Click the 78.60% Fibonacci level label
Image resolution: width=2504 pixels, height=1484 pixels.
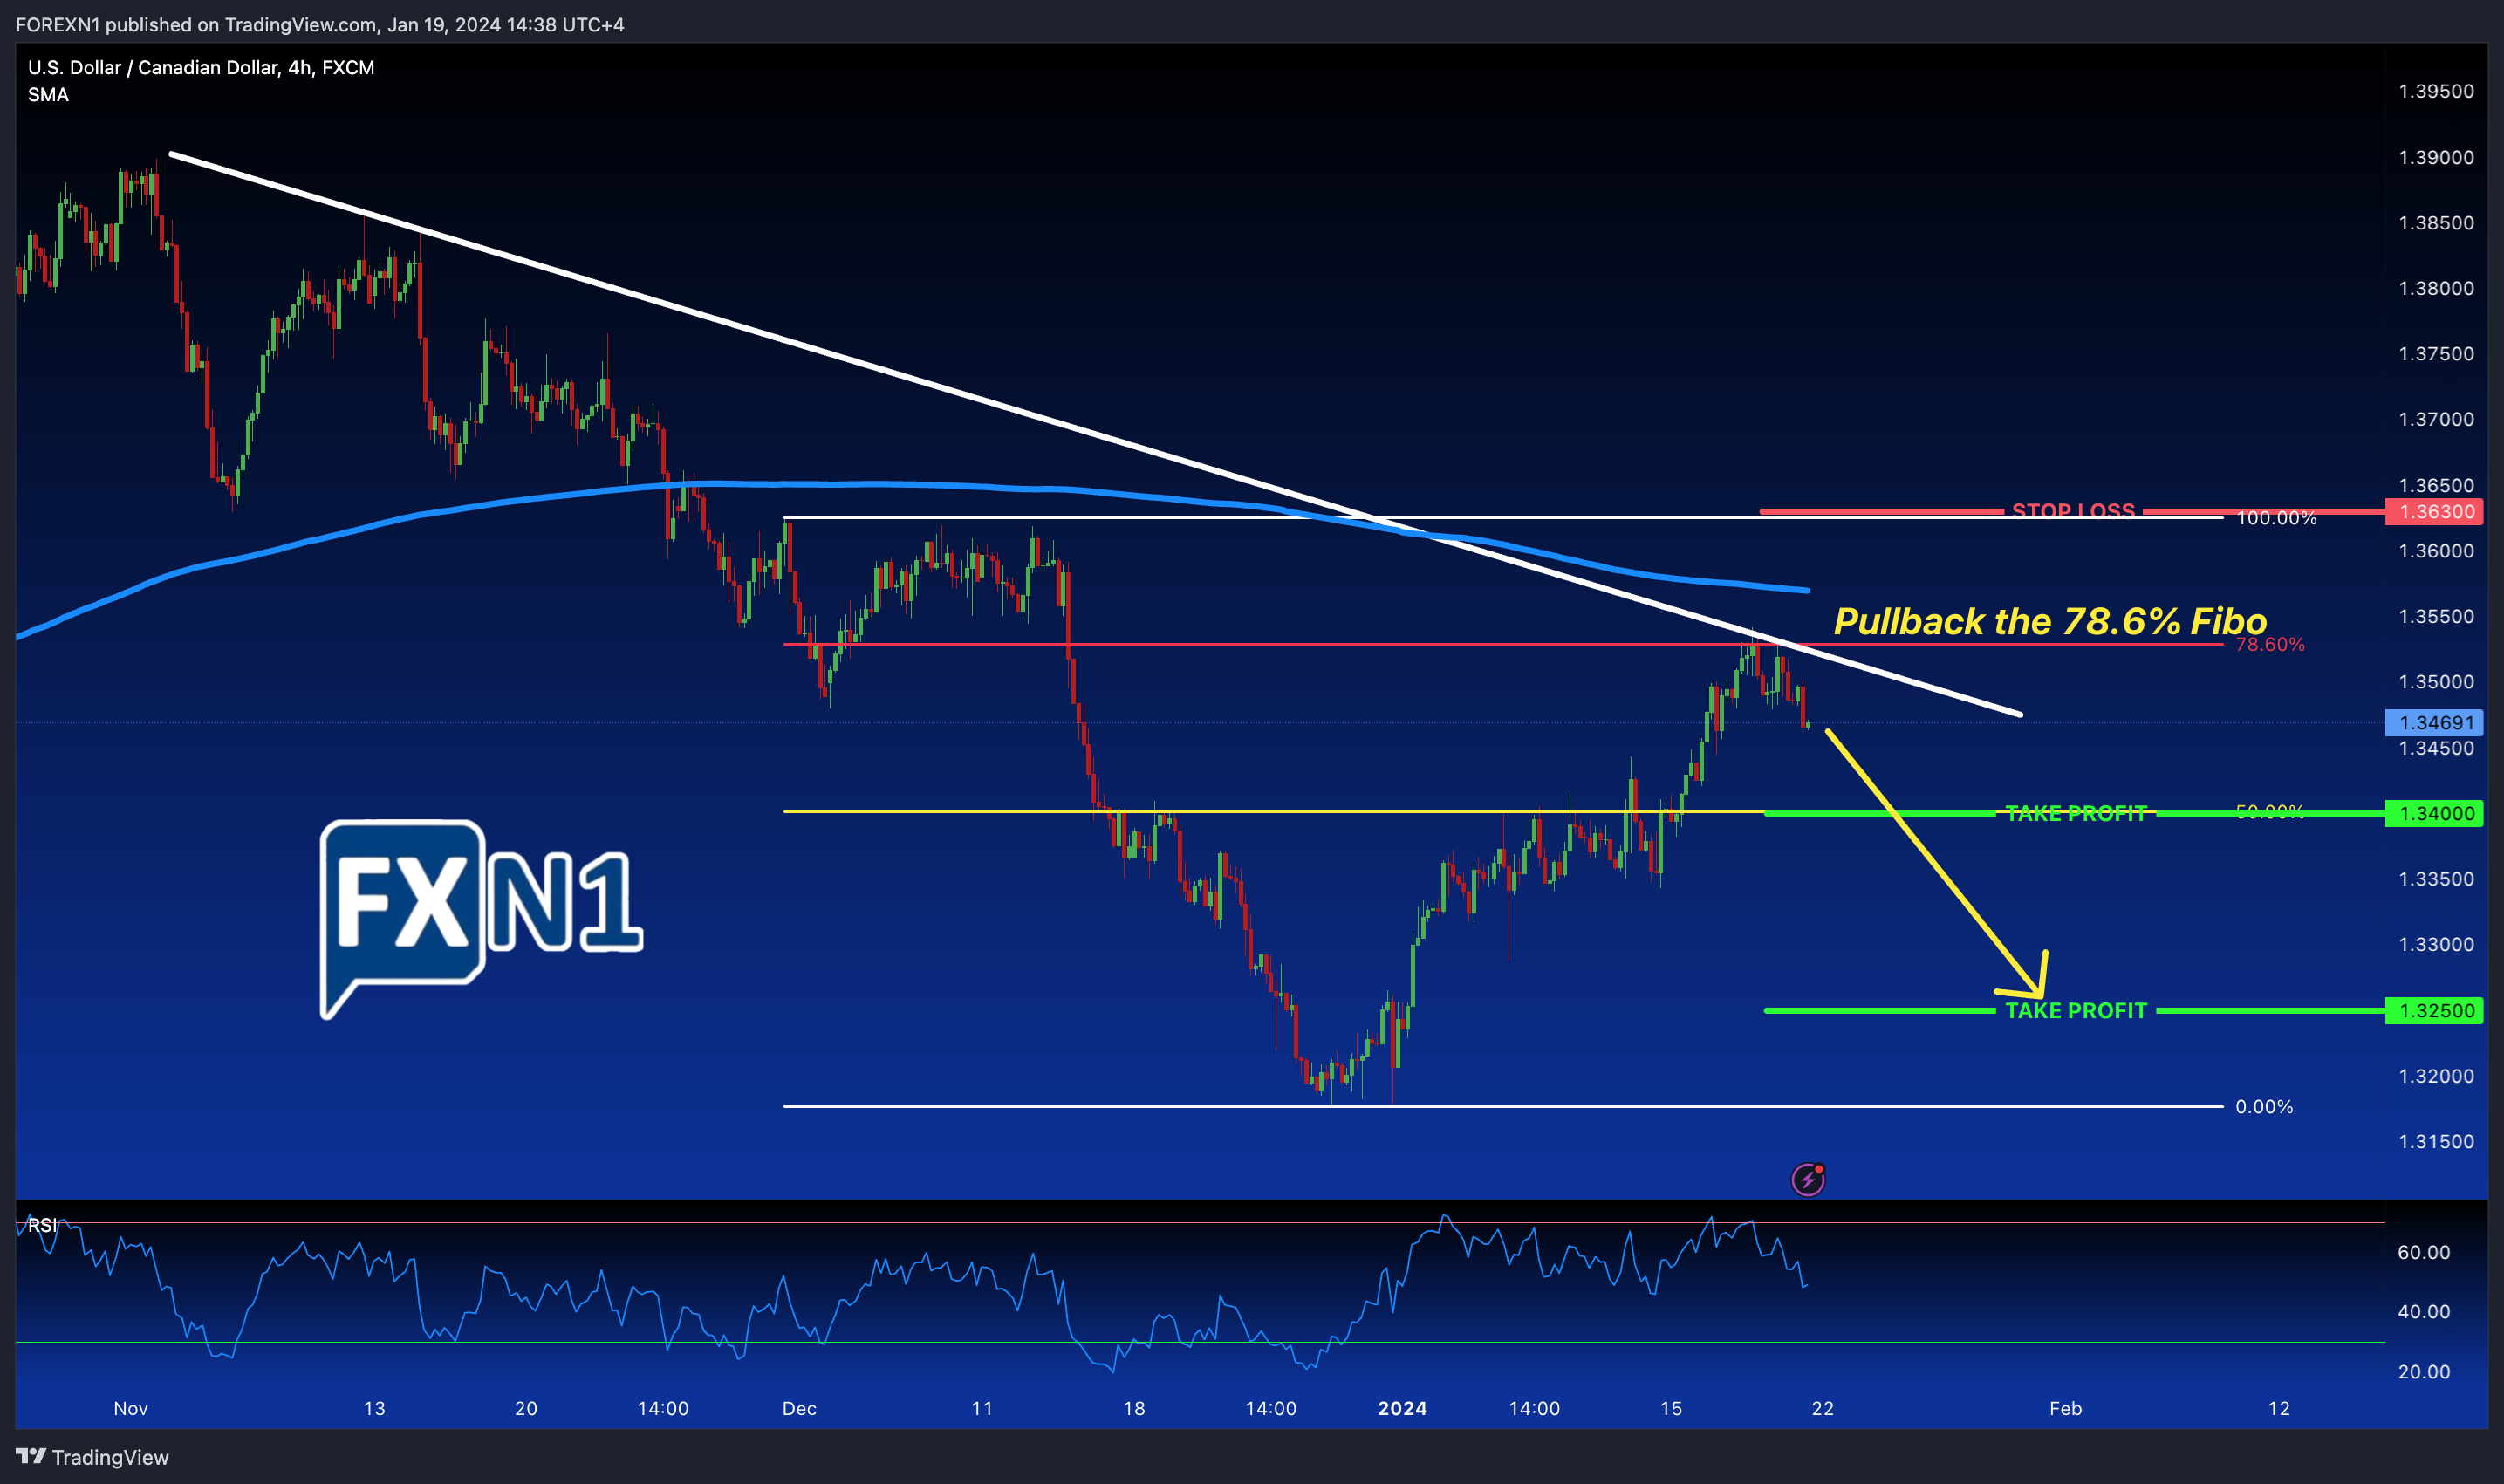(2270, 644)
